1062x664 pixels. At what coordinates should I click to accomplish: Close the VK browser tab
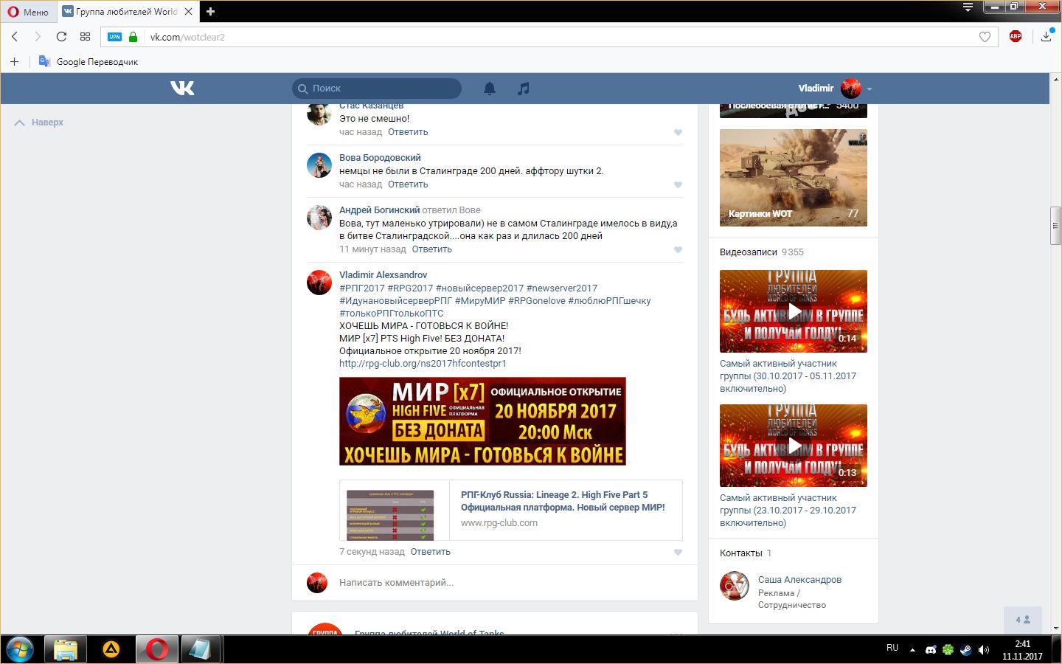click(189, 12)
